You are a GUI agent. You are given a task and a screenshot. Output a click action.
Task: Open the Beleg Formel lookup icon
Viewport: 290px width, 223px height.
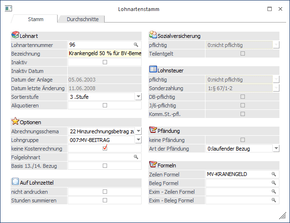(x=273, y=183)
